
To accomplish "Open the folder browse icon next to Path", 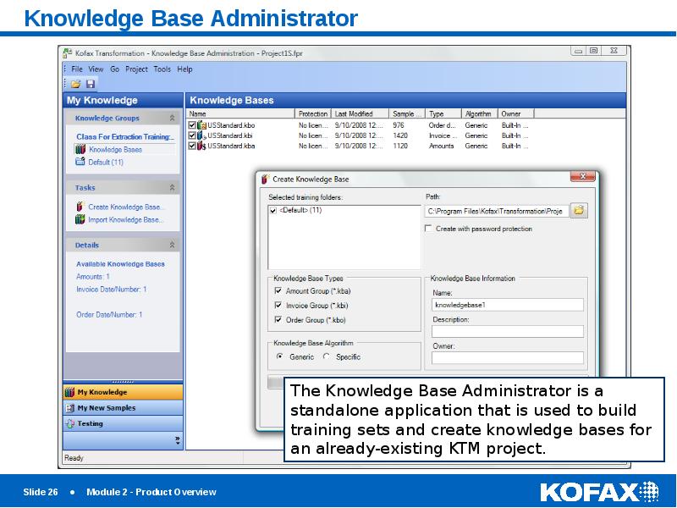I will (x=579, y=213).
